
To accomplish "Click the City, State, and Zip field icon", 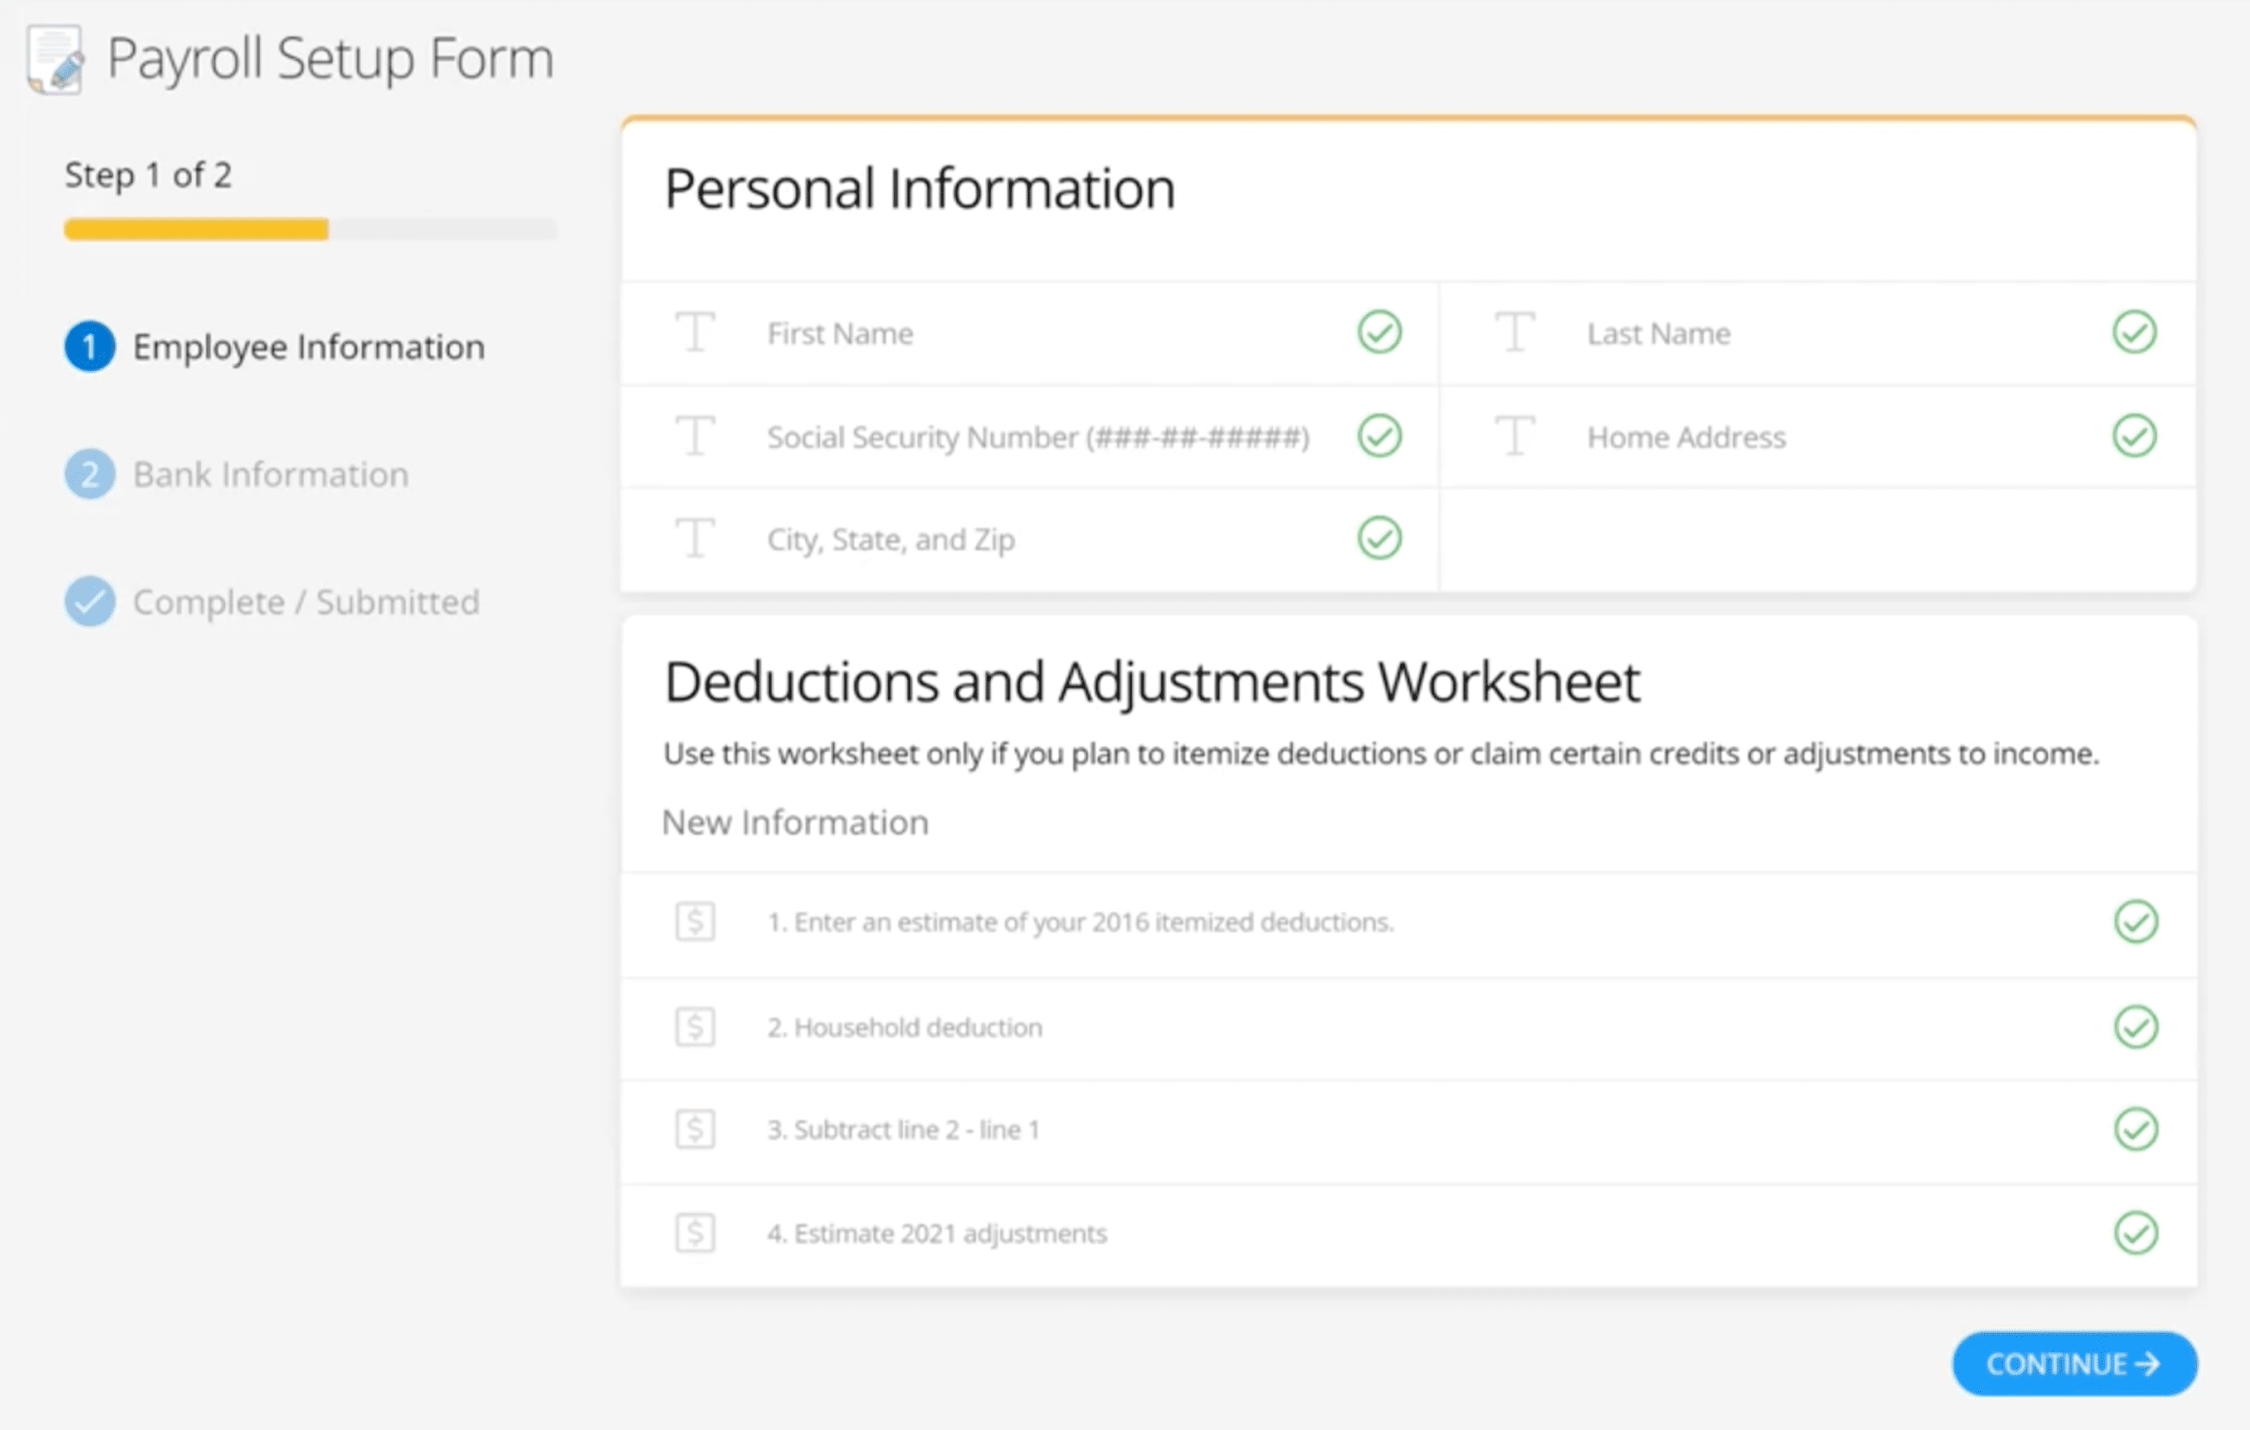I will [x=695, y=538].
